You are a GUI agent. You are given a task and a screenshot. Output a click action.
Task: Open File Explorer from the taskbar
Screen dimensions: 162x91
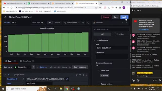61,89
